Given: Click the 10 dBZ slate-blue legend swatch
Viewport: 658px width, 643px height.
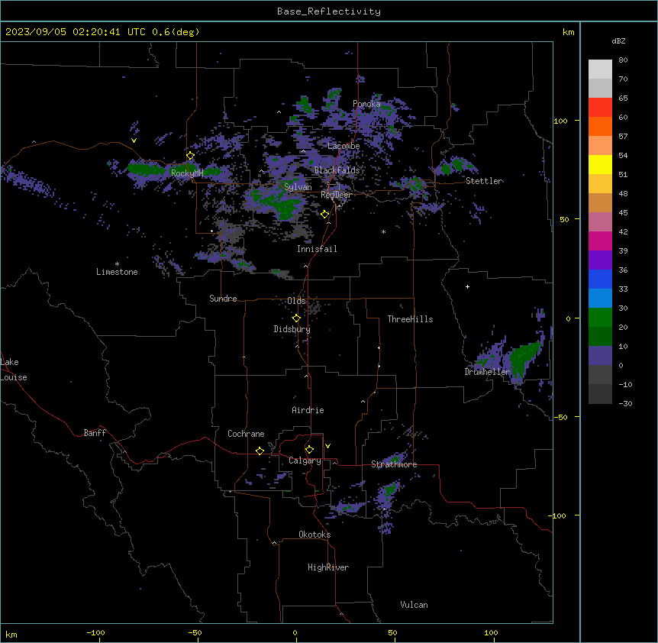Looking at the screenshot, I should coord(600,356).
